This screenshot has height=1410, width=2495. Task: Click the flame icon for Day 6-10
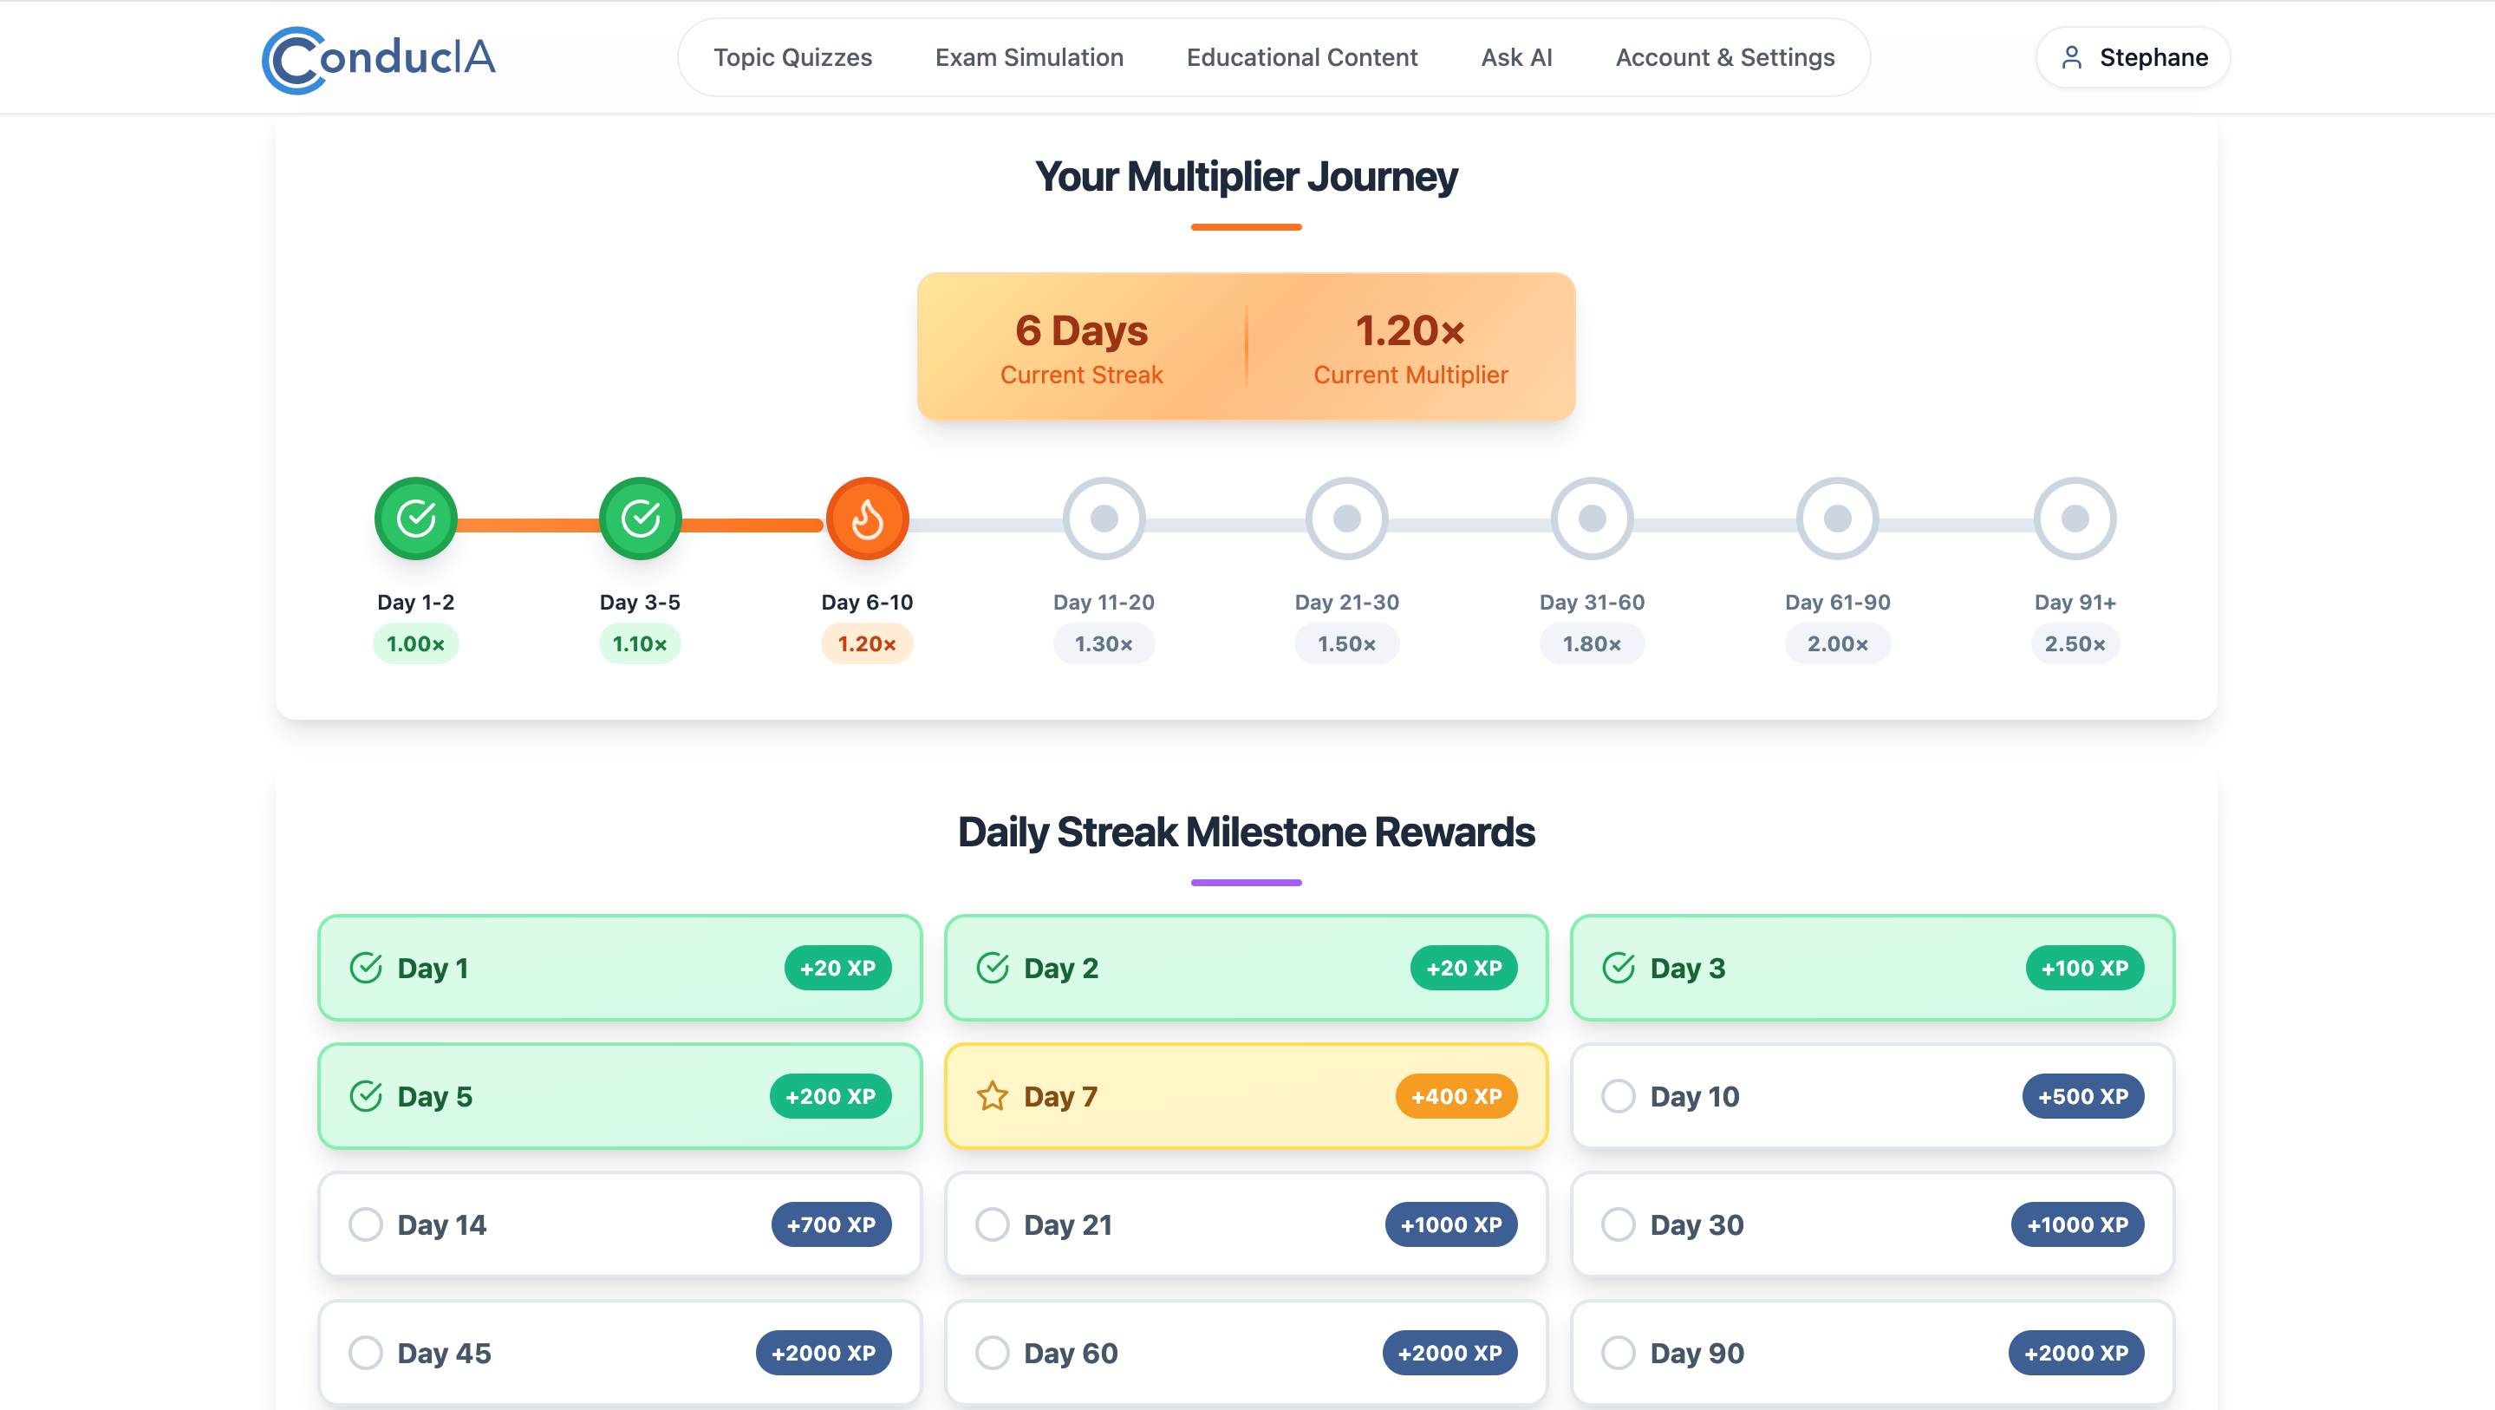(867, 518)
